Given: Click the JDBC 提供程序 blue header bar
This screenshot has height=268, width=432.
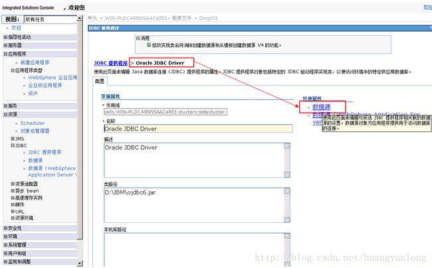Looking at the screenshot, I should click(x=260, y=28).
